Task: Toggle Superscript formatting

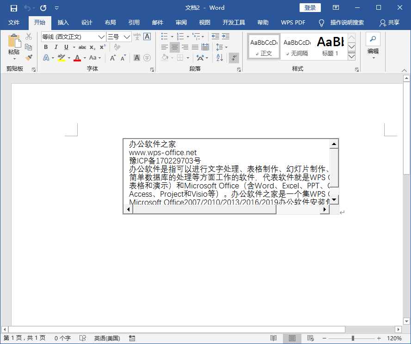Action: coord(103,47)
